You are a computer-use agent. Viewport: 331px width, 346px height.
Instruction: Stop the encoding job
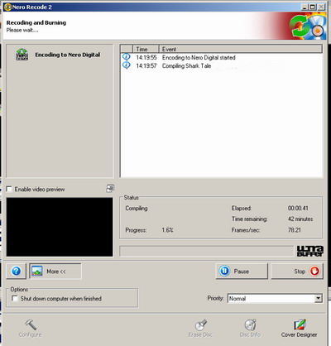click(297, 272)
